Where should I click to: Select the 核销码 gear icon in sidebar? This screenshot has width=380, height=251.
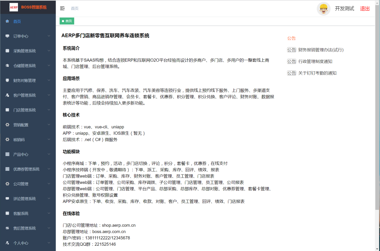tap(7, 139)
